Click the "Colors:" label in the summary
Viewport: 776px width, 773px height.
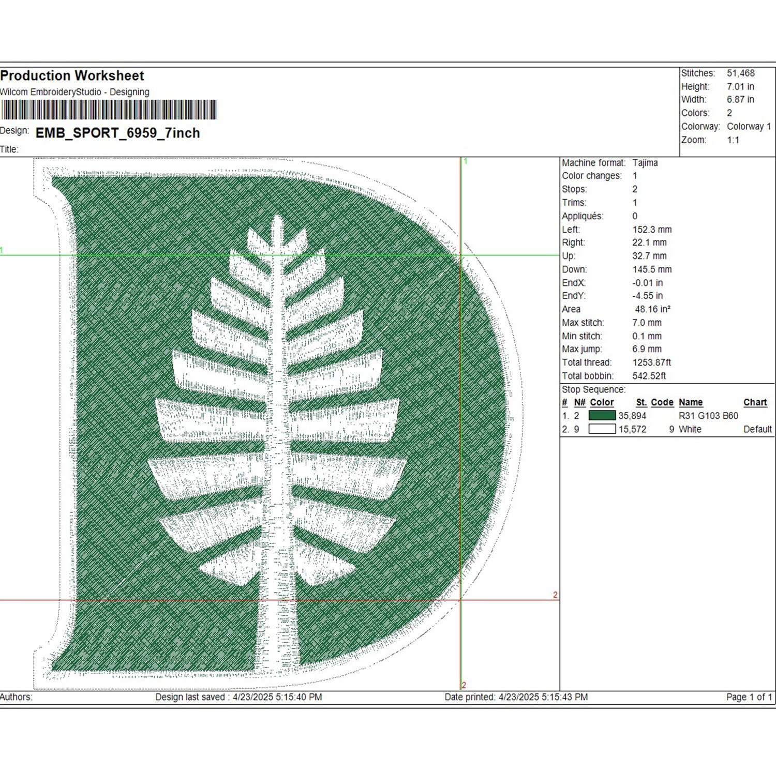695,113
